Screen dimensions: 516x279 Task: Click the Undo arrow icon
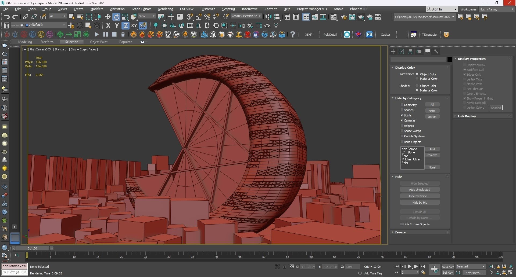tap(6, 17)
